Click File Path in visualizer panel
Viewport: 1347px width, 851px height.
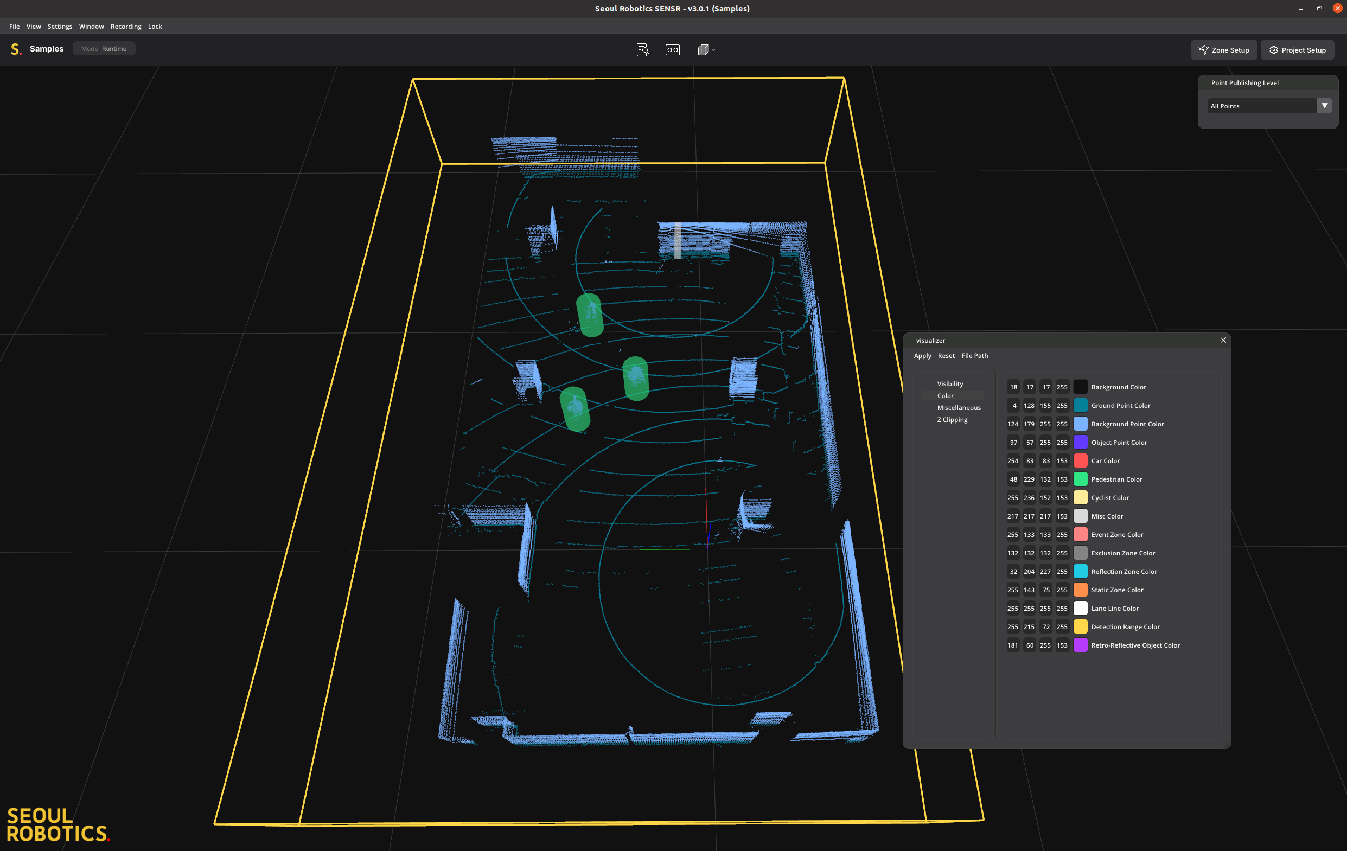[x=974, y=356]
